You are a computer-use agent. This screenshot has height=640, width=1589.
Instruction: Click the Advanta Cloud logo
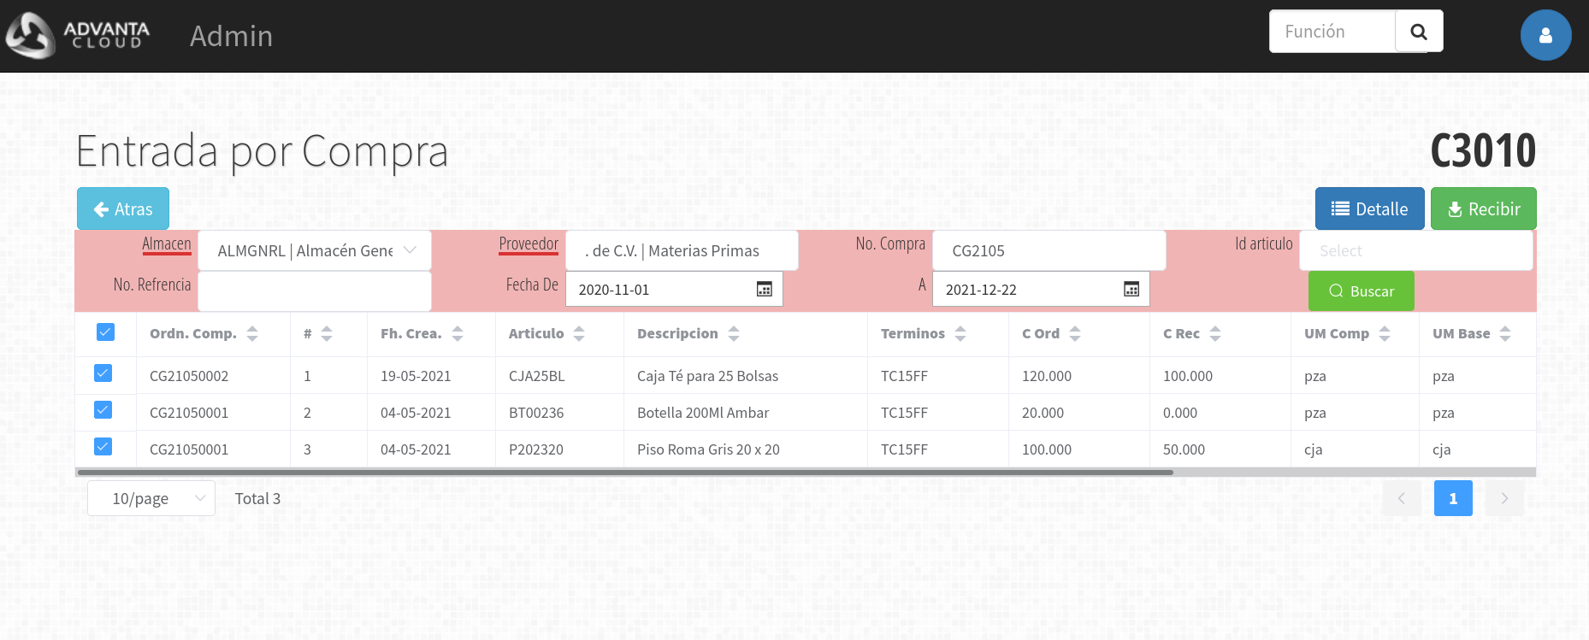coord(78,35)
